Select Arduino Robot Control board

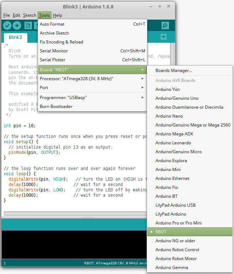click(x=190, y=250)
